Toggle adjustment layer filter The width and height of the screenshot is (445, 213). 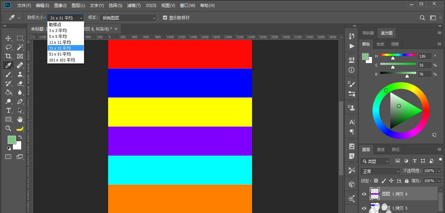point(406,161)
